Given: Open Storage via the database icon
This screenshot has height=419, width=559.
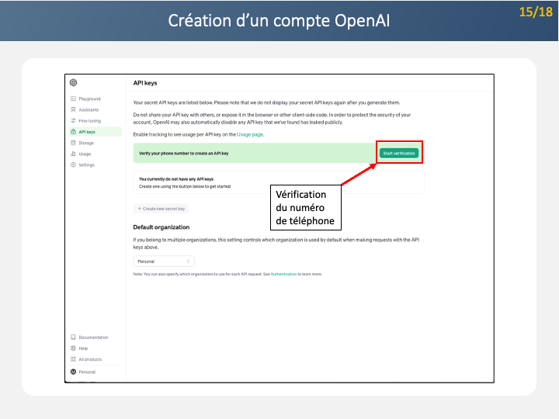Looking at the screenshot, I should pos(73,143).
